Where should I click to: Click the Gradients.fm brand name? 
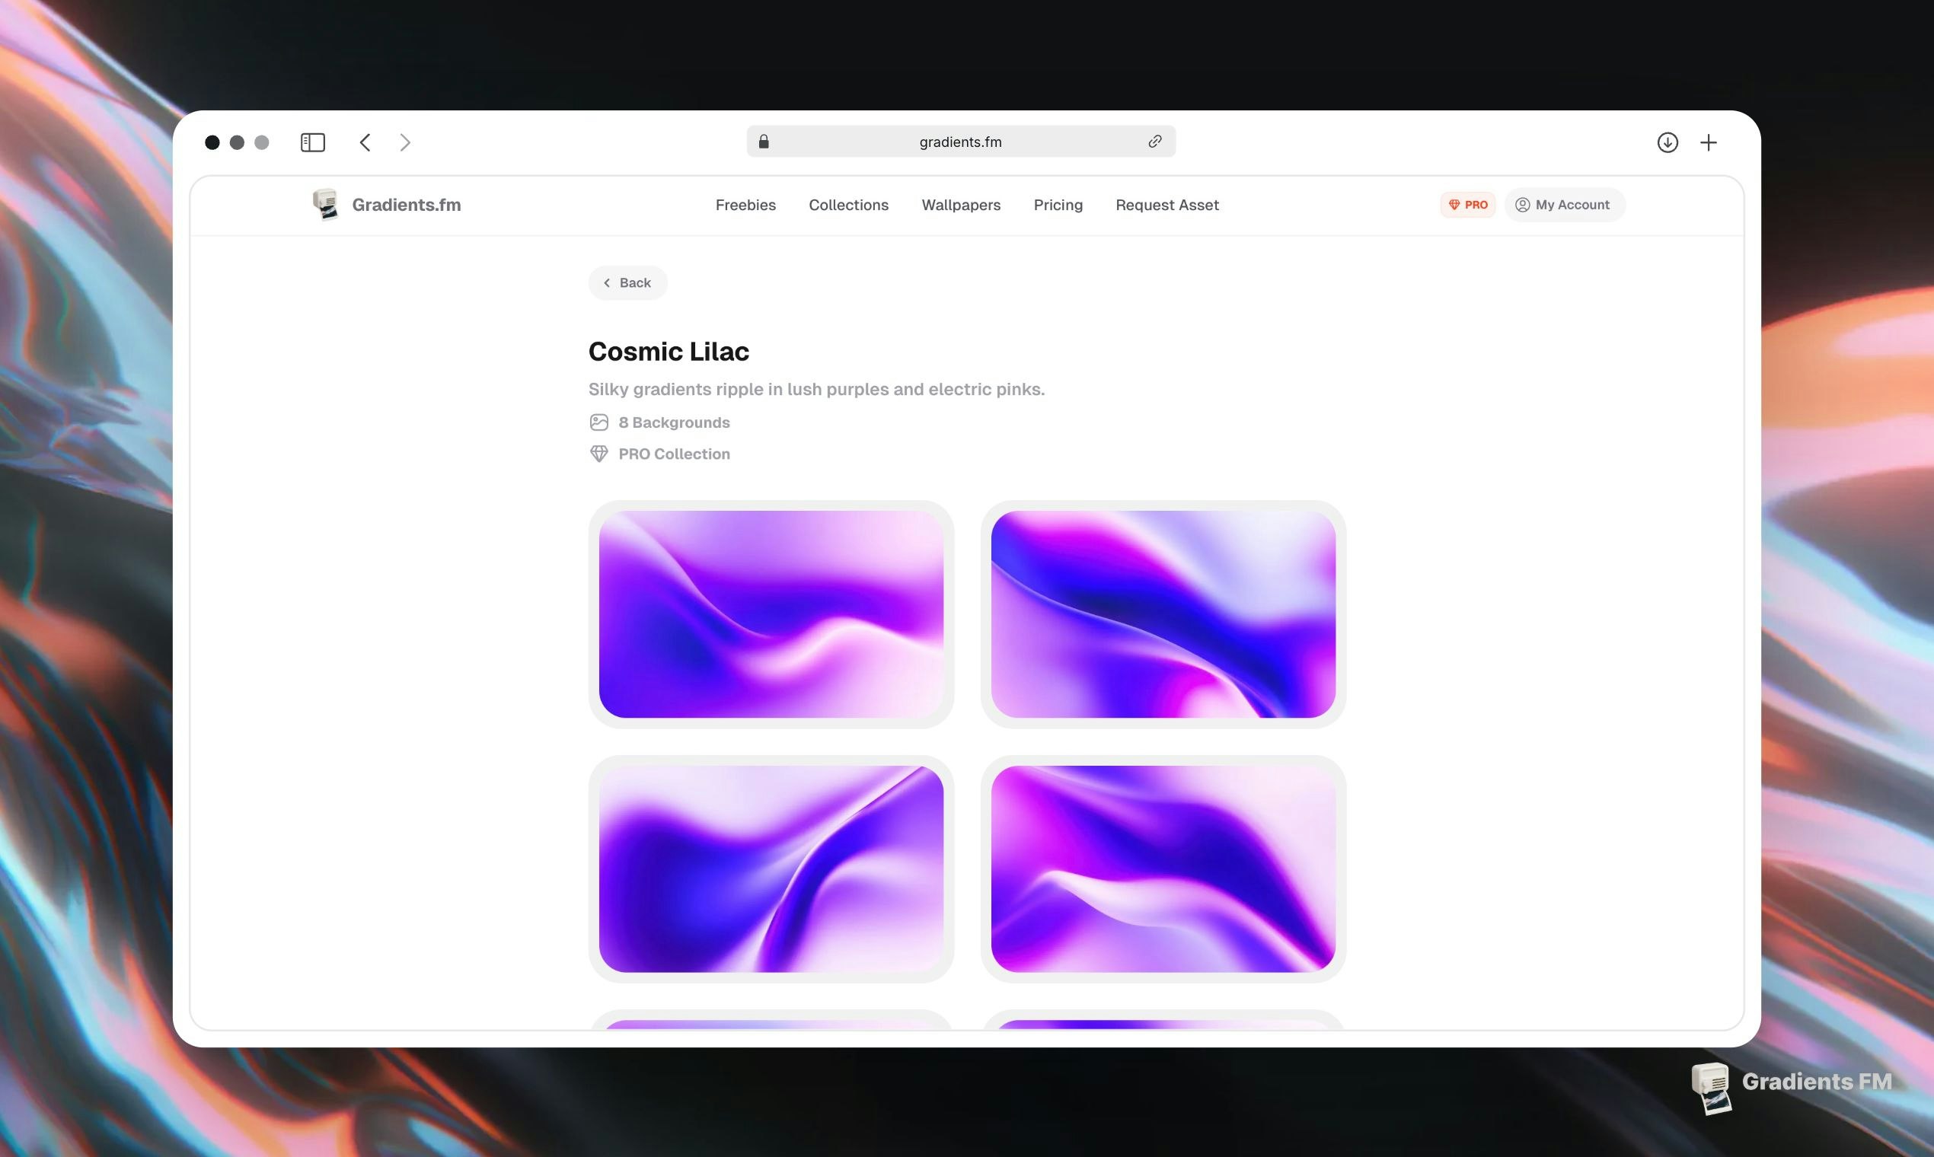[407, 205]
